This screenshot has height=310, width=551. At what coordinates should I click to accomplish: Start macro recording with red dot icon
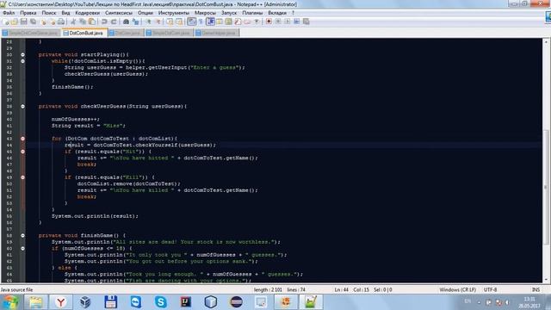tap(269, 22)
